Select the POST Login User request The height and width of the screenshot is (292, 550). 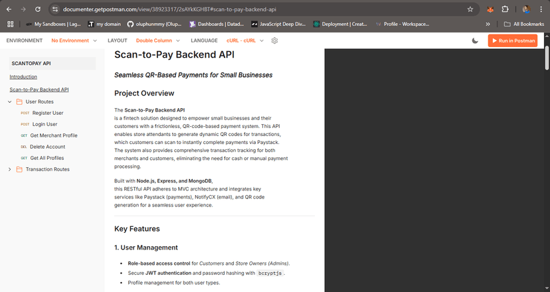pos(45,124)
